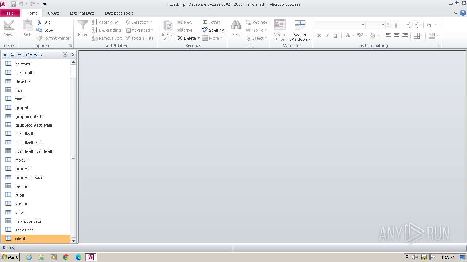Open the More records dropdown
This screenshot has width=467, height=262.
click(212, 38)
